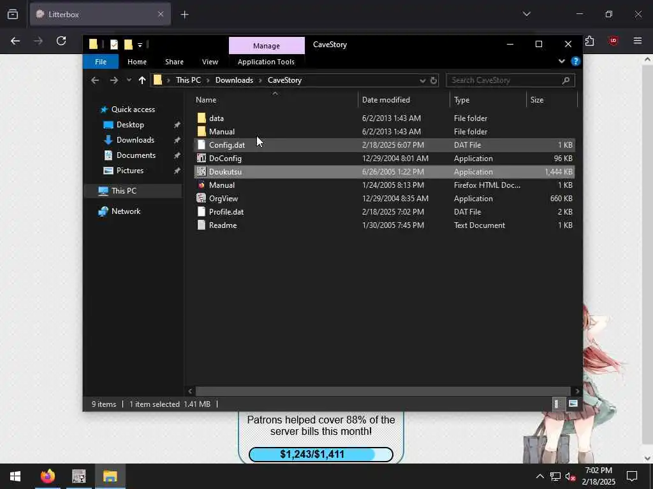This screenshot has width=653, height=489.
Task: Click the File Explorer taskbar icon
Action: 110,476
